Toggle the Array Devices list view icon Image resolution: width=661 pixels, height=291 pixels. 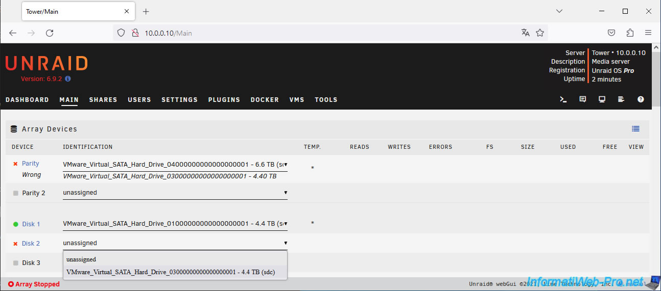[x=635, y=129]
